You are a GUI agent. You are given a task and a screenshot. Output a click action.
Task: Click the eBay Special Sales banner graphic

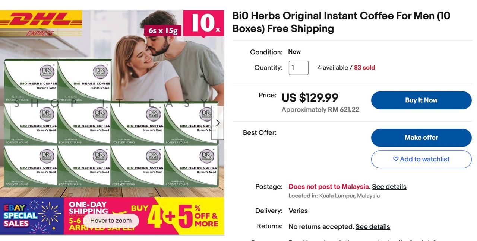pyautogui.click(x=32, y=216)
